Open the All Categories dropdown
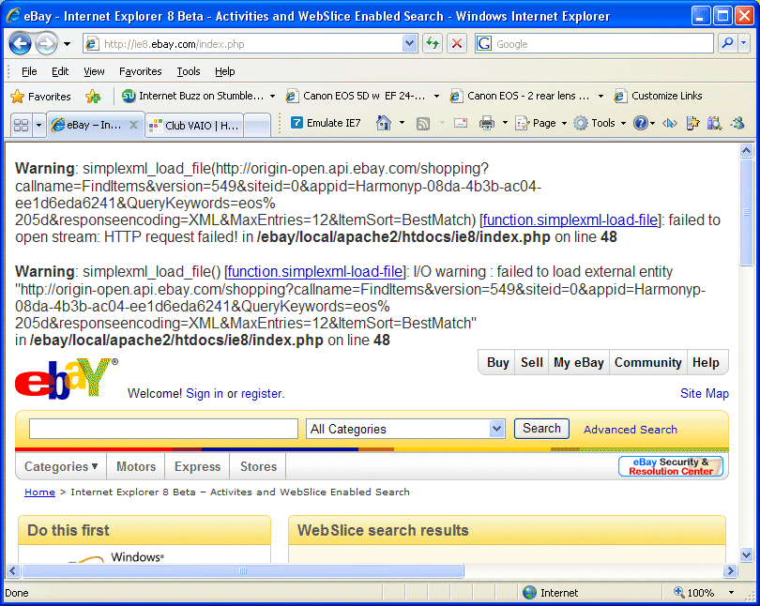Screen dimensions: 760x606 [x=405, y=429]
